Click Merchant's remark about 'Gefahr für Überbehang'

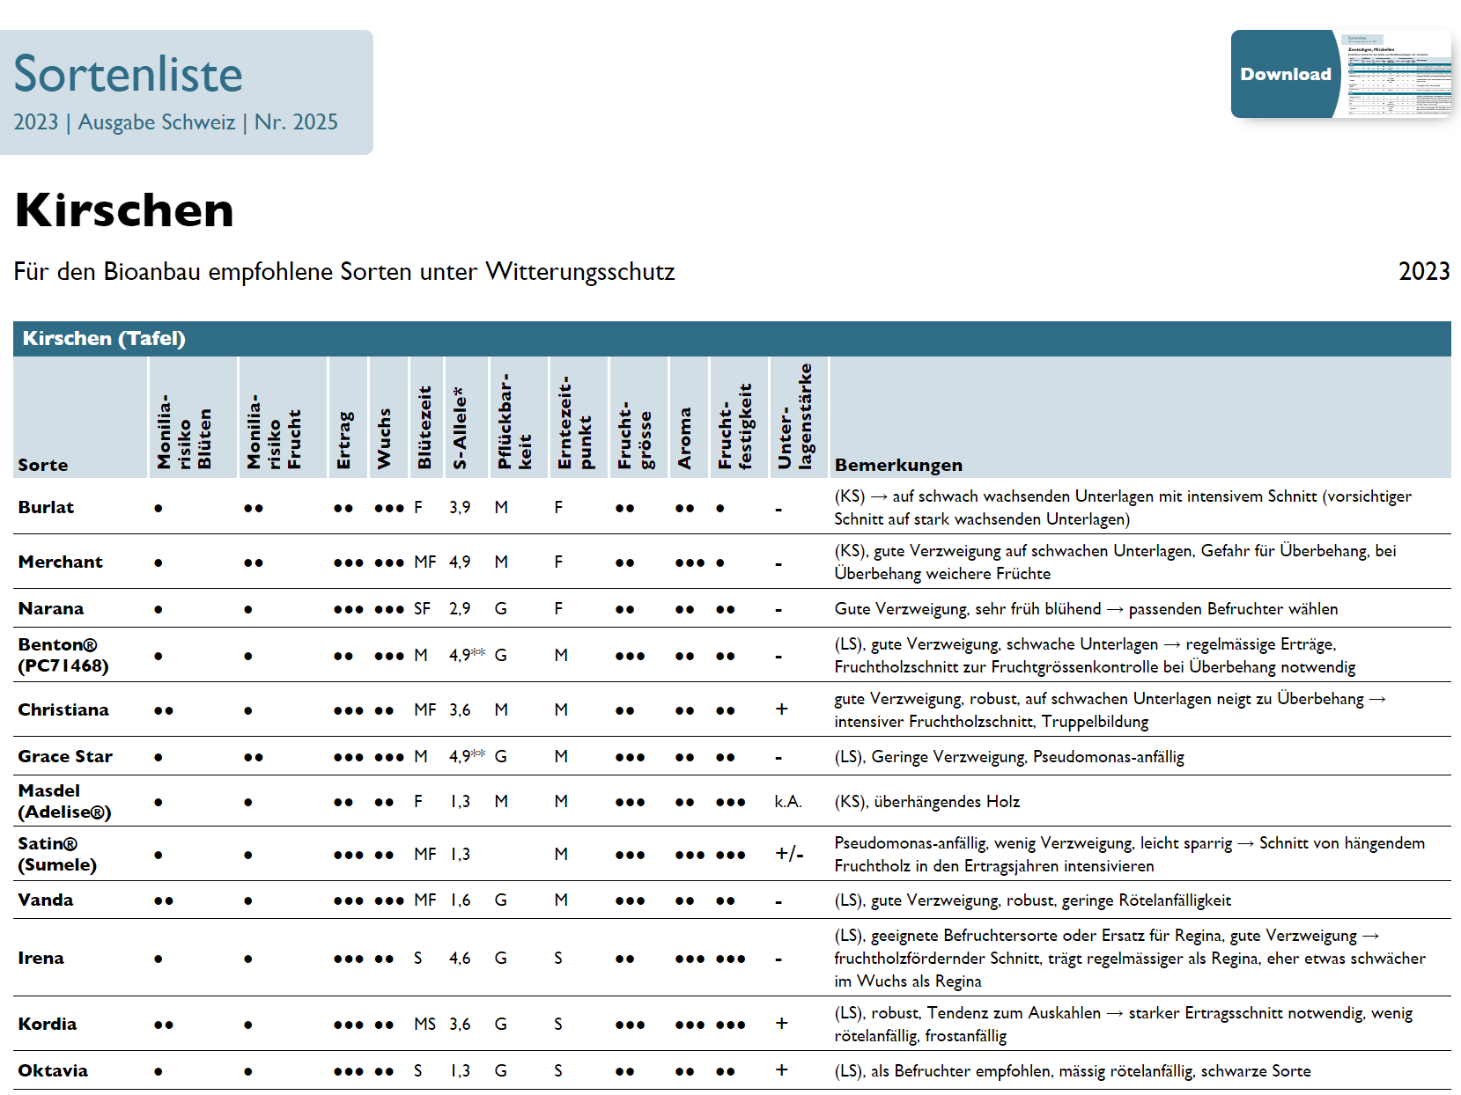click(1115, 562)
